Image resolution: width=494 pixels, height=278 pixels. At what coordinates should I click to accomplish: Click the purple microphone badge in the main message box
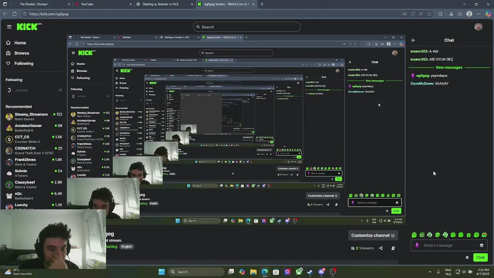417,245
